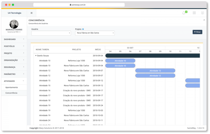The height and width of the screenshot is (134, 210).
Task: Click the Filtrar button
Action: click(197, 32)
